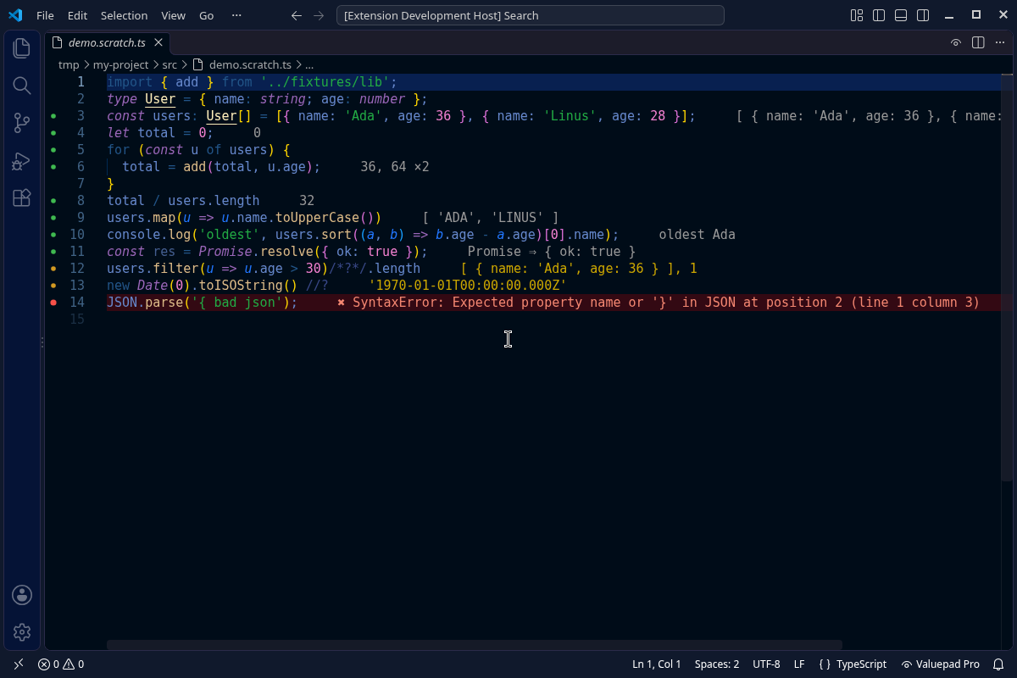Viewport: 1017px width, 678px height.
Task: Open notifications bell in status bar
Action: [999, 664]
